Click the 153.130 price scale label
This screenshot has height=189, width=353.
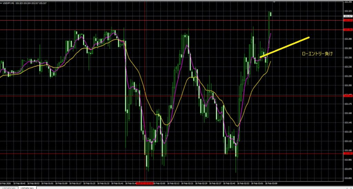click(348, 132)
